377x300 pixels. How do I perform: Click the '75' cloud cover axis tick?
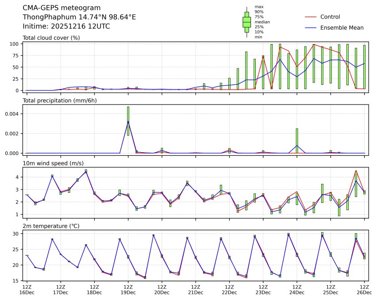15,56
